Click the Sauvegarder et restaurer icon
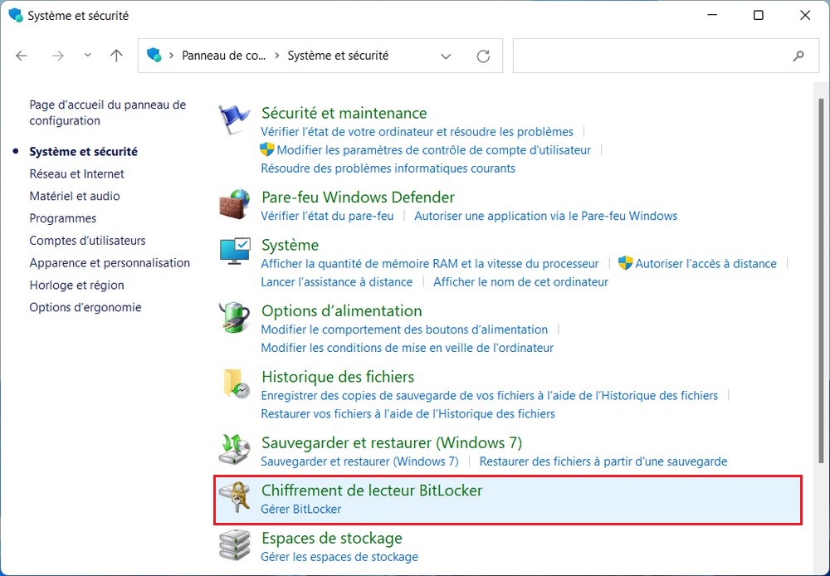The image size is (830, 576). 234,450
